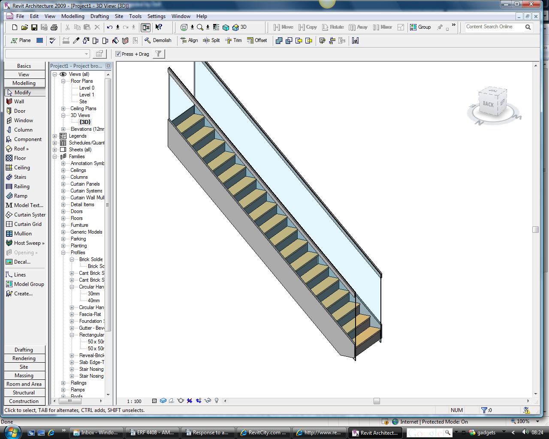The height and width of the screenshot is (439, 549).
Task: Choose the Railing tool
Action: (x=21, y=186)
